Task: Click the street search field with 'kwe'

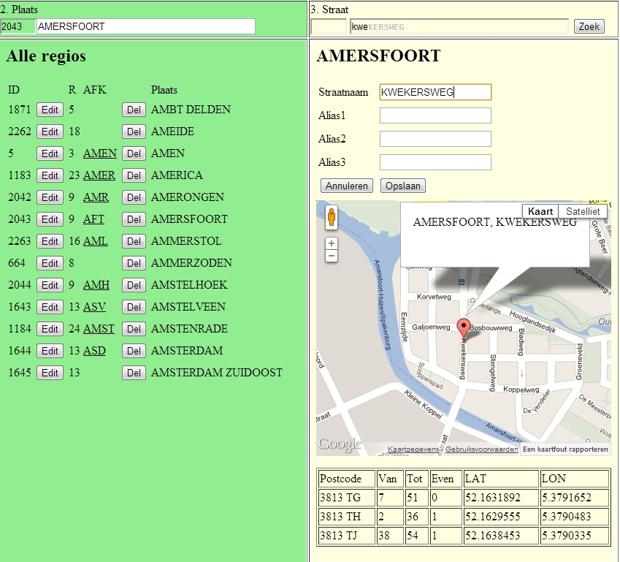Action: (x=459, y=26)
